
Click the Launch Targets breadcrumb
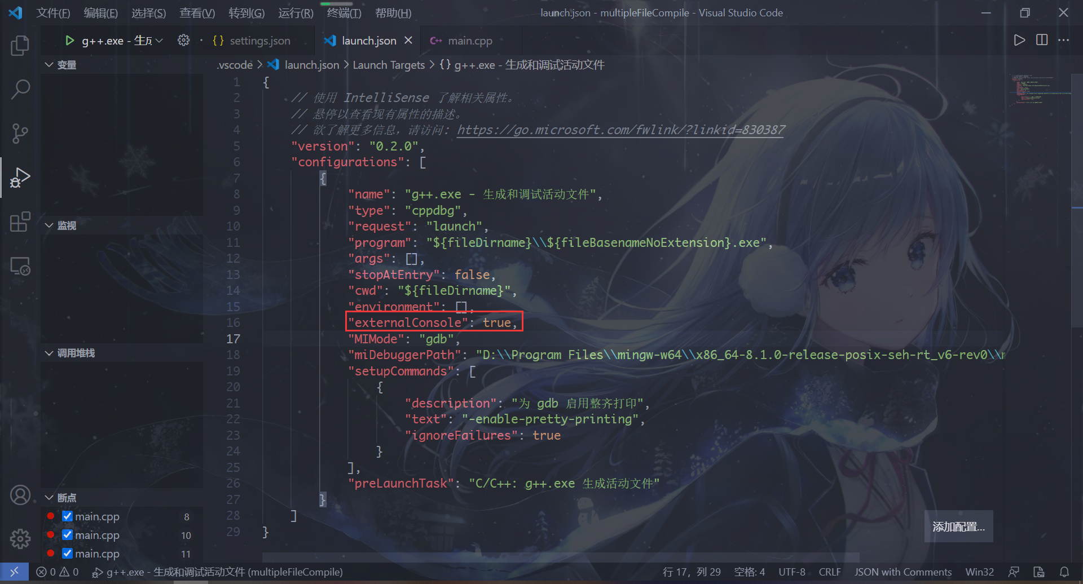(x=389, y=65)
